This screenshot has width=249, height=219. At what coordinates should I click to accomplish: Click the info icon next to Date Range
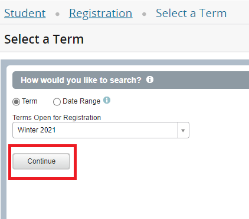[x=107, y=100]
